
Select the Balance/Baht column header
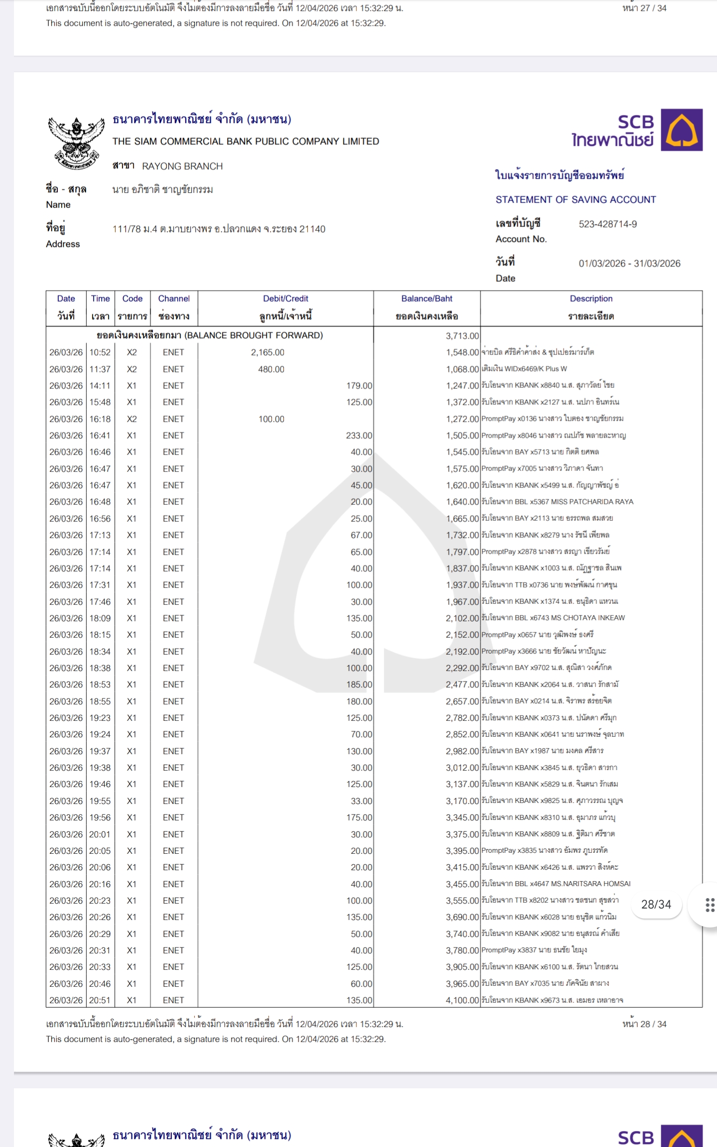tap(427, 307)
